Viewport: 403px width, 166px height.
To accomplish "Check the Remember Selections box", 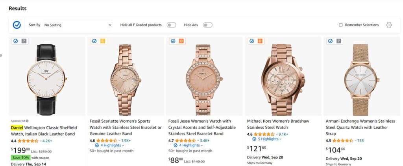I will coord(341,25).
